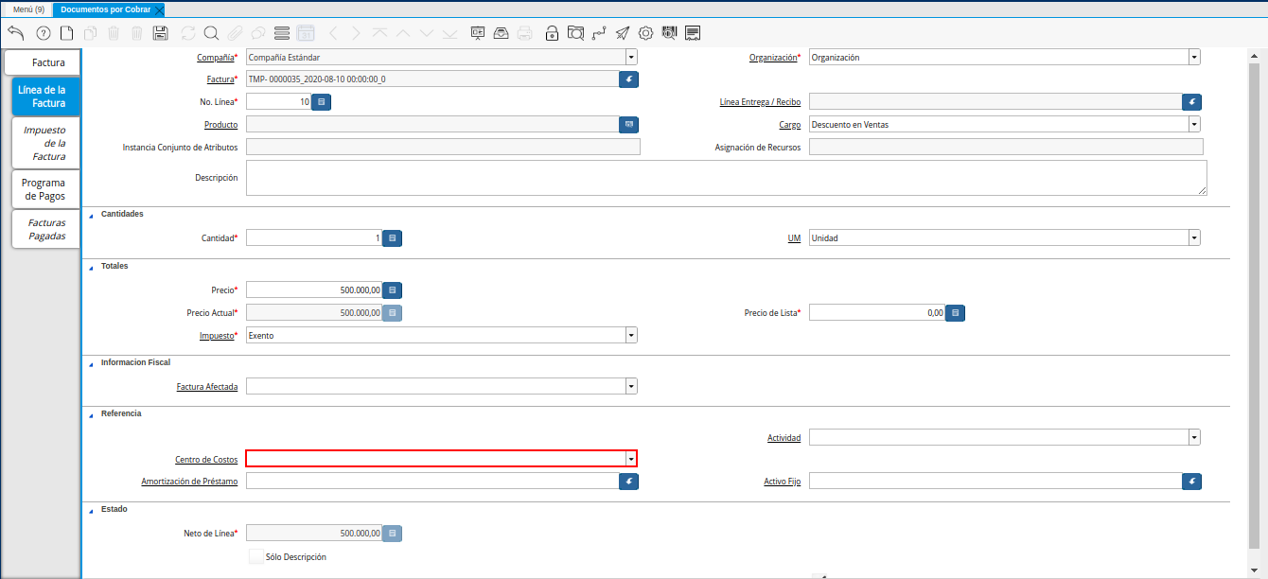Open the history calendar icon
The image size is (1268, 579).
(306, 33)
